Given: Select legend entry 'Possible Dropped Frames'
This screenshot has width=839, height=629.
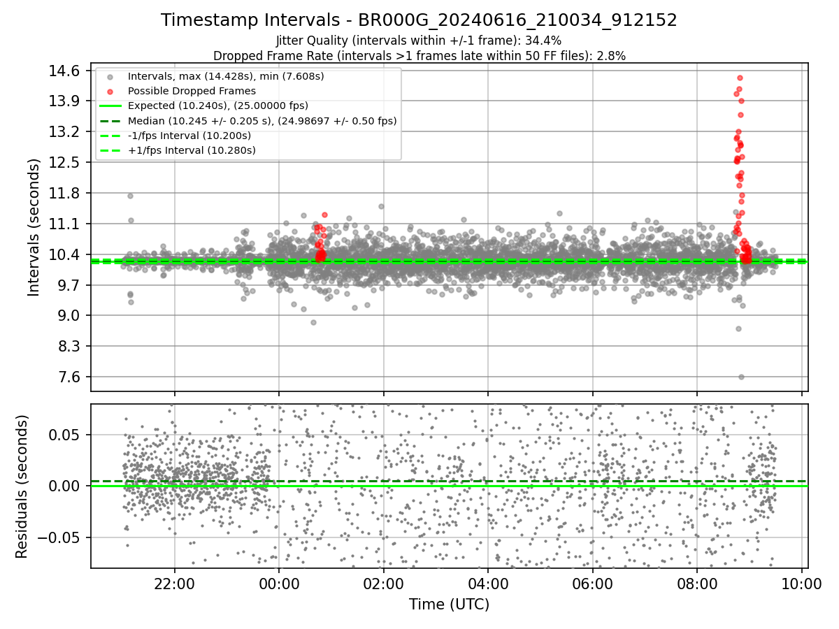Looking at the screenshot, I should [192, 91].
